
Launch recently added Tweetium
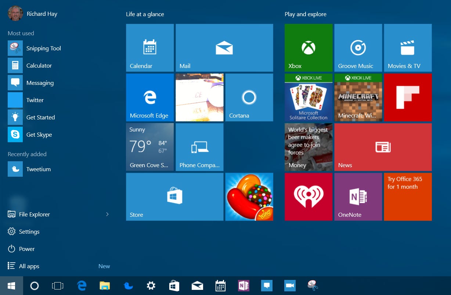pyautogui.click(x=39, y=169)
